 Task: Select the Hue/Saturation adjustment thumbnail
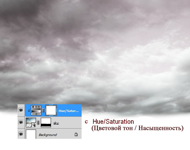point(36,110)
